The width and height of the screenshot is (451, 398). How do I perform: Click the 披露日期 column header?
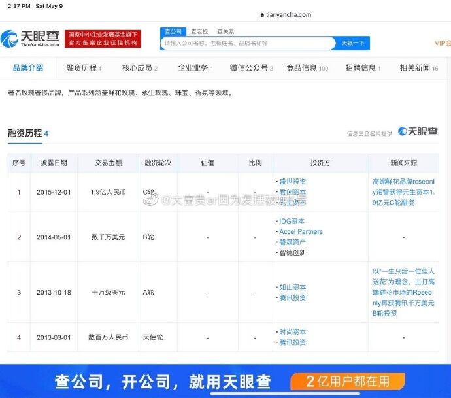point(54,163)
